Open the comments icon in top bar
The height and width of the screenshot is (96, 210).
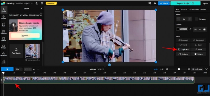click(x=150, y=3)
